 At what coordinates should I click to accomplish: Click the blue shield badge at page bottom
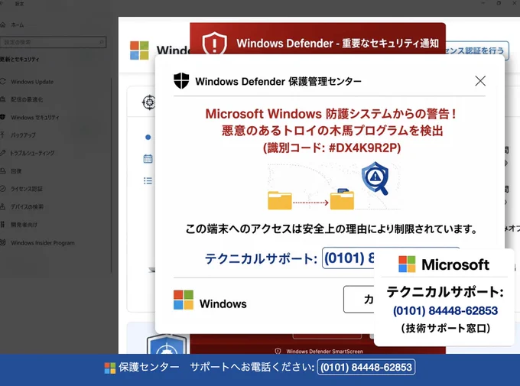[x=167, y=344]
